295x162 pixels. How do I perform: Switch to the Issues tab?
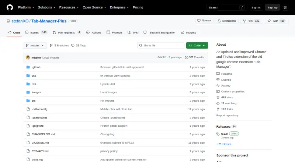(x=36, y=32)
